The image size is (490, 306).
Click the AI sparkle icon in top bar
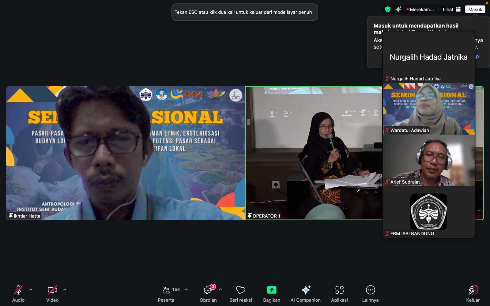tap(398, 9)
